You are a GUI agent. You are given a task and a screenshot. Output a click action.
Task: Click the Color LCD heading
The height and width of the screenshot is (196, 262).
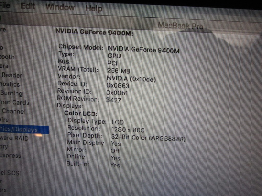pyautogui.click(x=81, y=113)
